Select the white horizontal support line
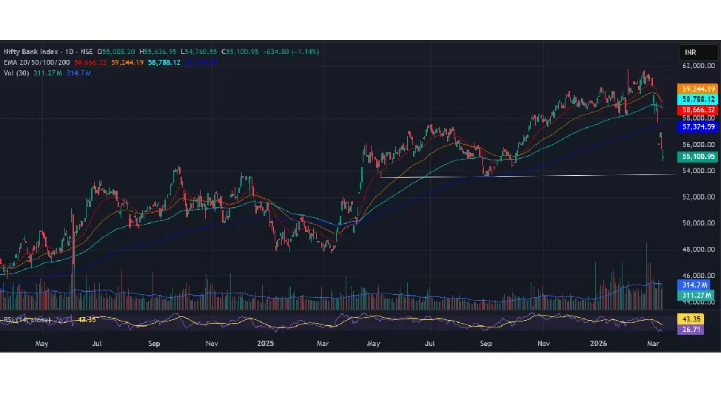 518,175
